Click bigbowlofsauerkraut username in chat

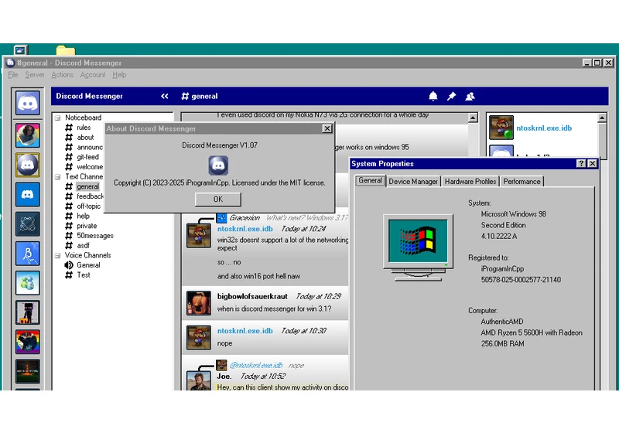pyautogui.click(x=252, y=296)
